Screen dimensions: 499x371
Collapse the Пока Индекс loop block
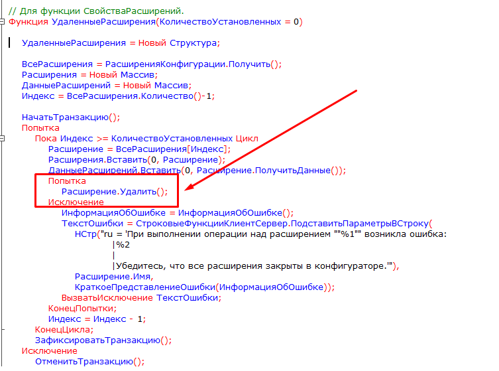coord(2,138)
